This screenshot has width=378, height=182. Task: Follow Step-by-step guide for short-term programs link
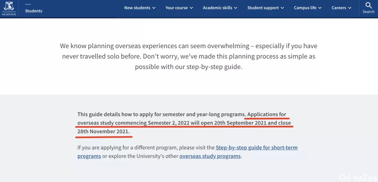188,152
